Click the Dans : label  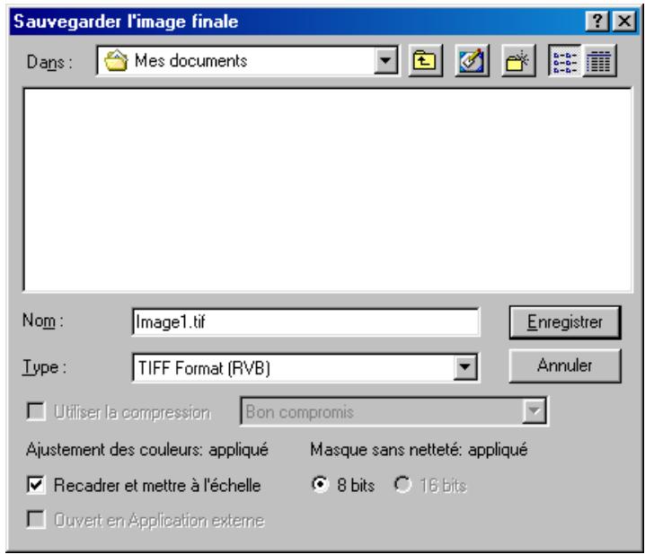click(49, 62)
